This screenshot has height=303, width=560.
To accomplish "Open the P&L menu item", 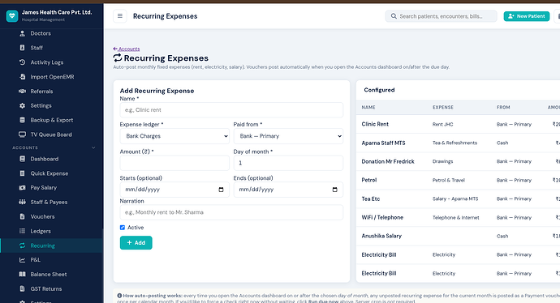I will [x=36, y=260].
